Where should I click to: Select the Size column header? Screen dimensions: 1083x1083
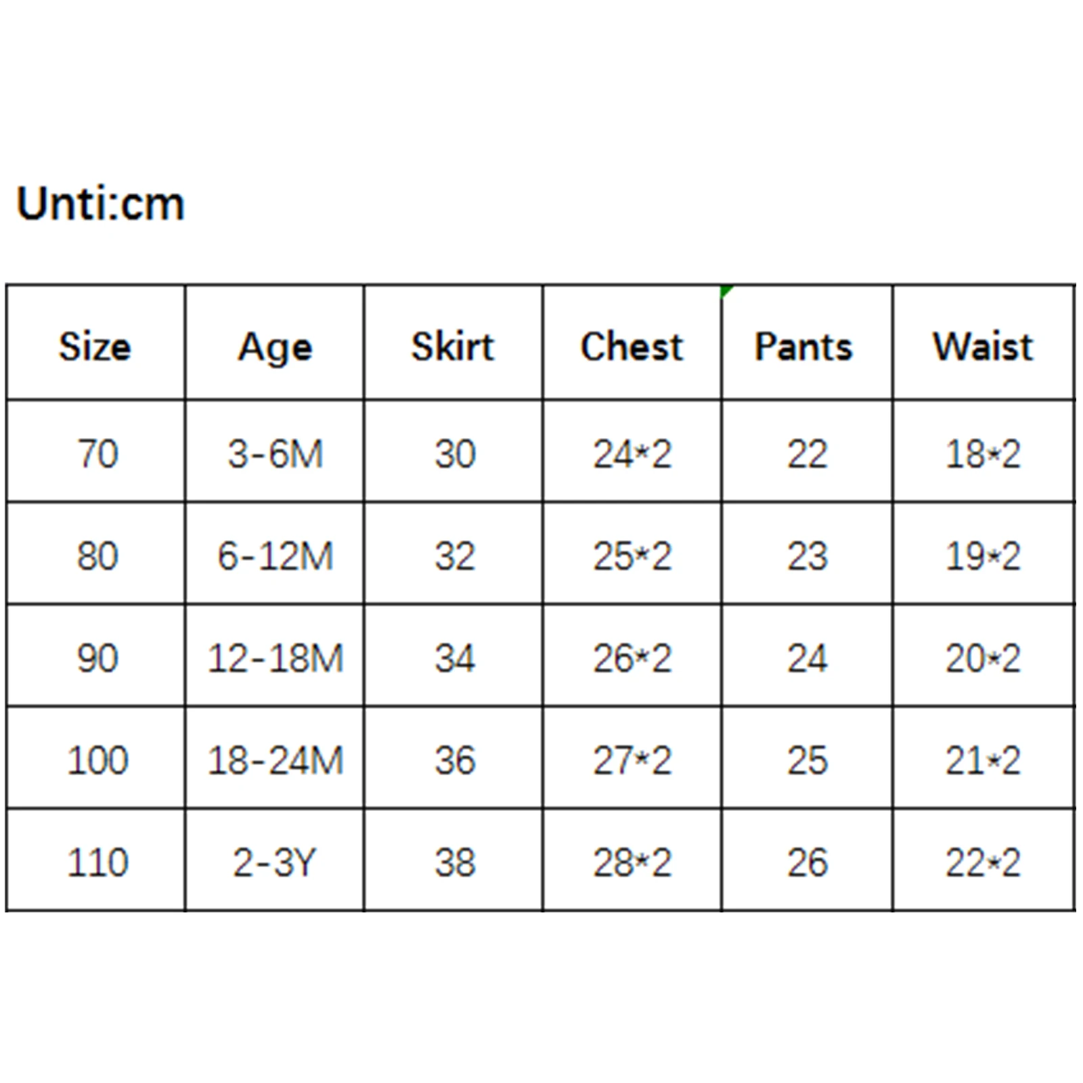click(95, 347)
